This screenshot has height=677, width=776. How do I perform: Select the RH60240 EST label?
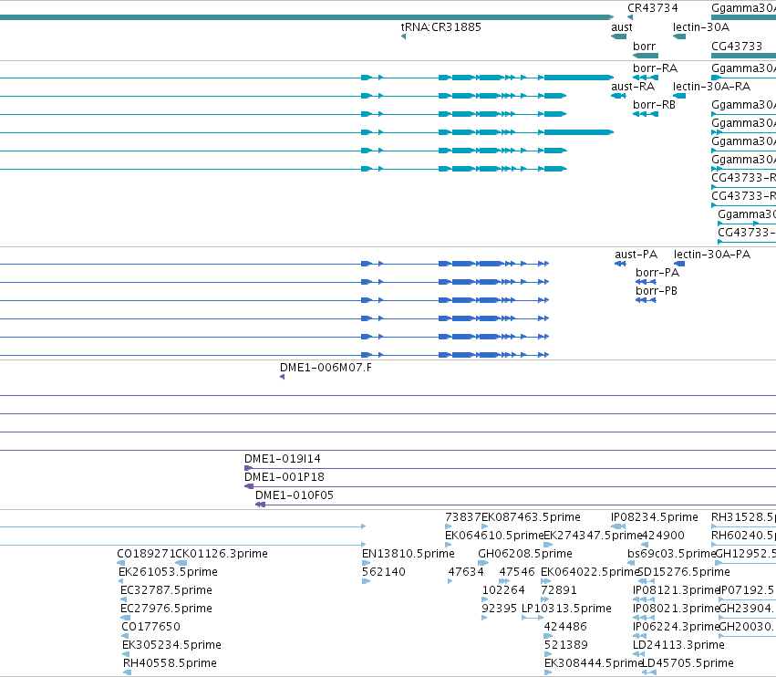point(743,536)
